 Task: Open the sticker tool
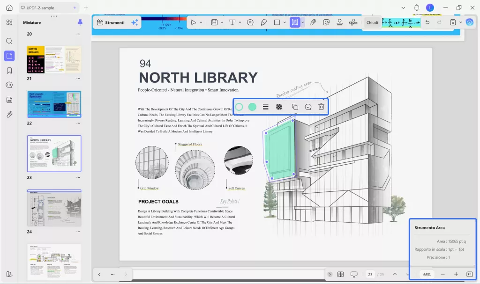click(x=327, y=22)
